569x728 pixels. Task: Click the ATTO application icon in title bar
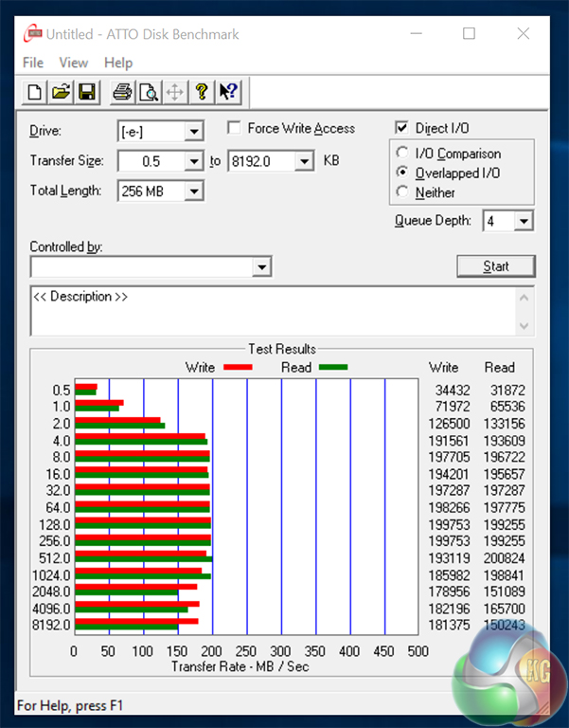[x=32, y=33]
